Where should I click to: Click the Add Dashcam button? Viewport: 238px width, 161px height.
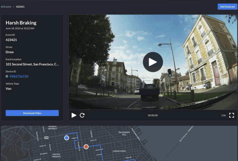(227, 7)
